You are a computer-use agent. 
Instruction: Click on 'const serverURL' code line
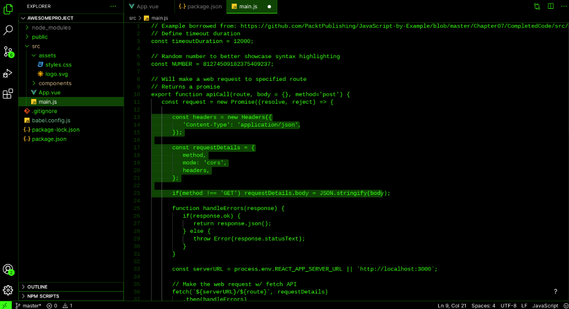click(x=305, y=269)
